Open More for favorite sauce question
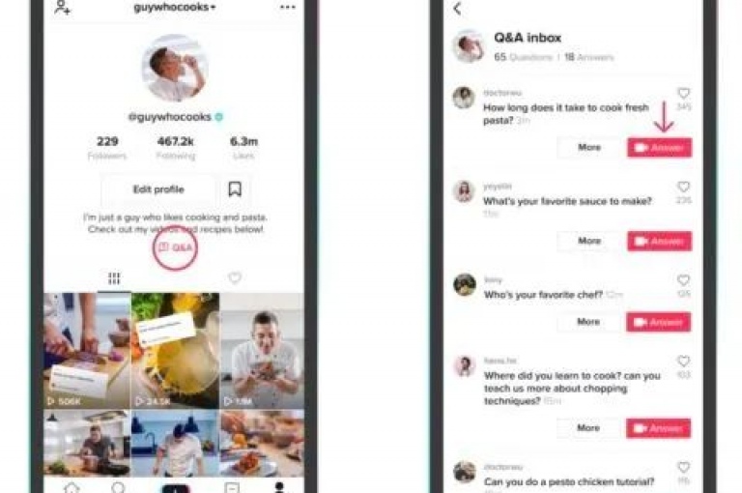The height and width of the screenshot is (493, 742). [x=589, y=241]
